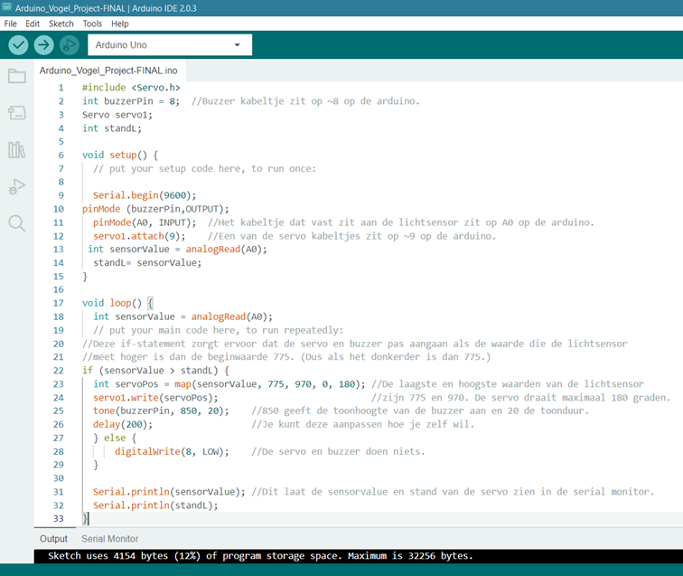Open the Boards Manager sidebar icon
The height and width of the screenshot is (576, 683).
(x=17, y=112)
